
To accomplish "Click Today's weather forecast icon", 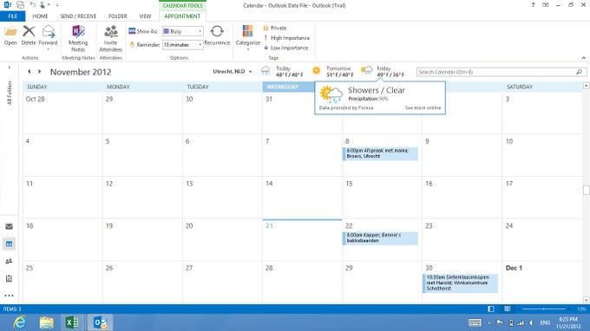I will coord(265,71).
